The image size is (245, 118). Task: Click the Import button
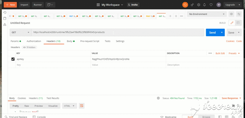pyautogui.click(x=24, y=5)
